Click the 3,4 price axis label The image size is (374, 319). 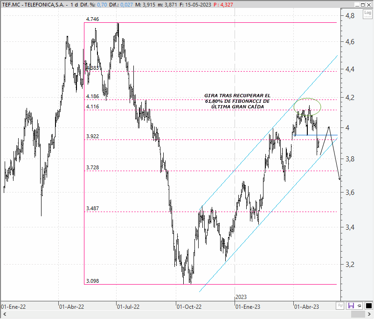pos(350,227)
